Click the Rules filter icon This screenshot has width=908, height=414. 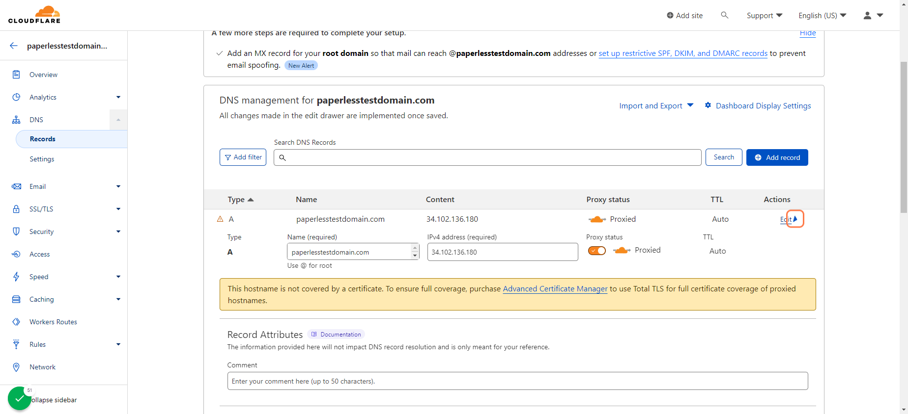pyautogui.click(x=16, y=344)
